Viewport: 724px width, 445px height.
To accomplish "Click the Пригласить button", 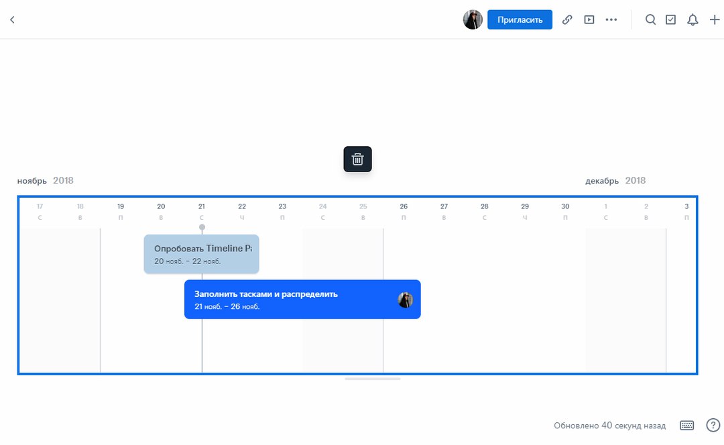I will (520, 19).
